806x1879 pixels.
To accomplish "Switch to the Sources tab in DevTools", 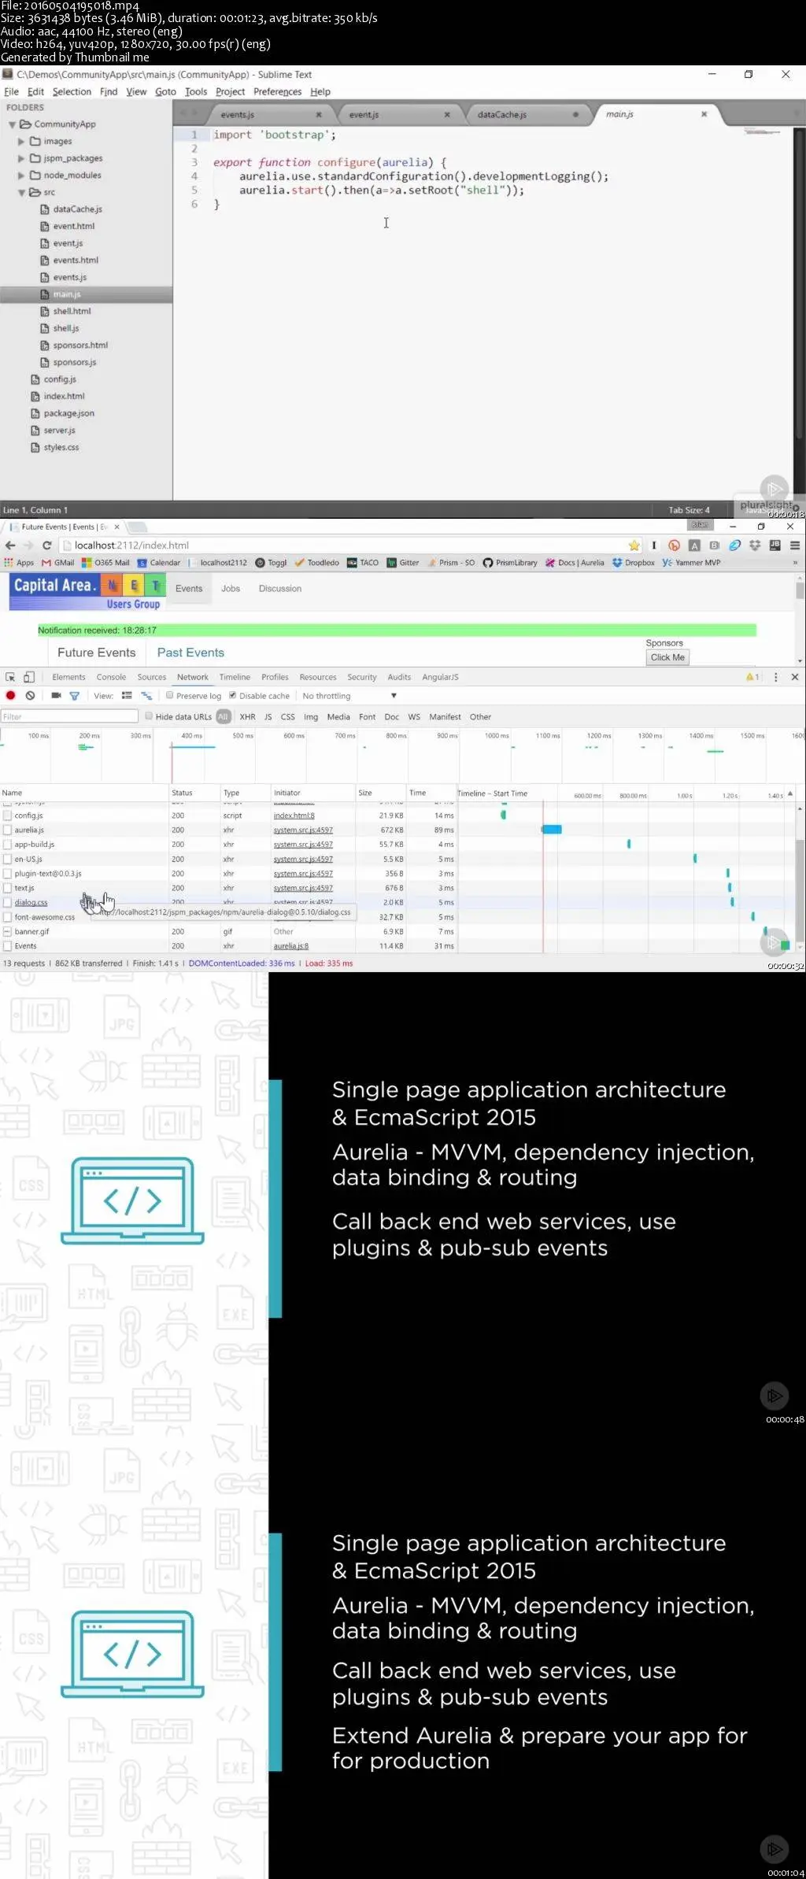I will 151,677.
